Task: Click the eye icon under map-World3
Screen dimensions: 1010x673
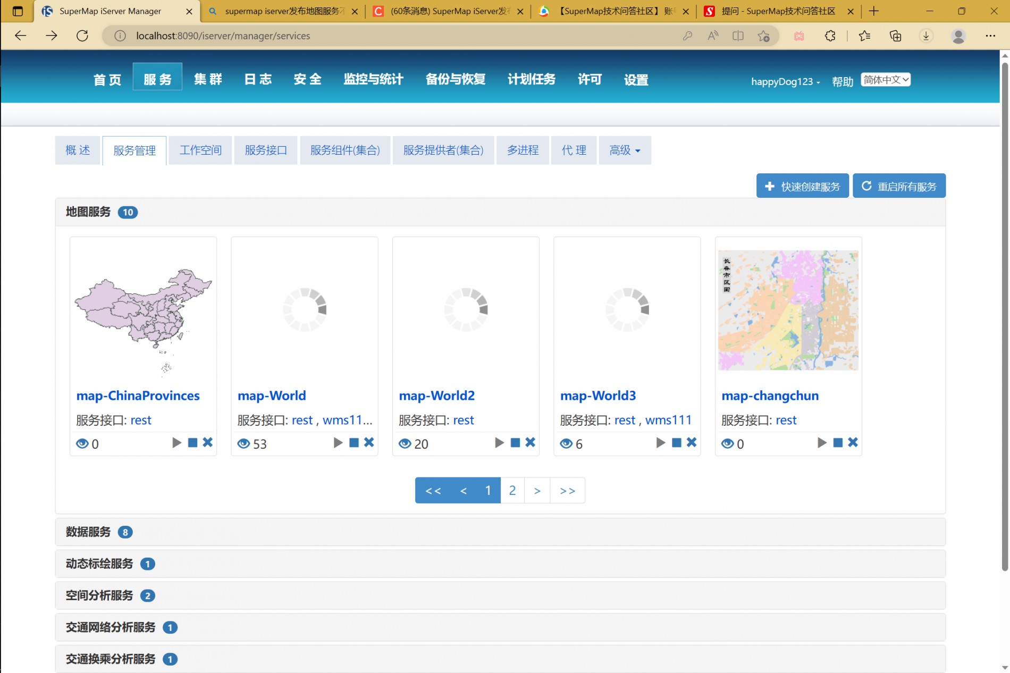Action: [566, 443]
